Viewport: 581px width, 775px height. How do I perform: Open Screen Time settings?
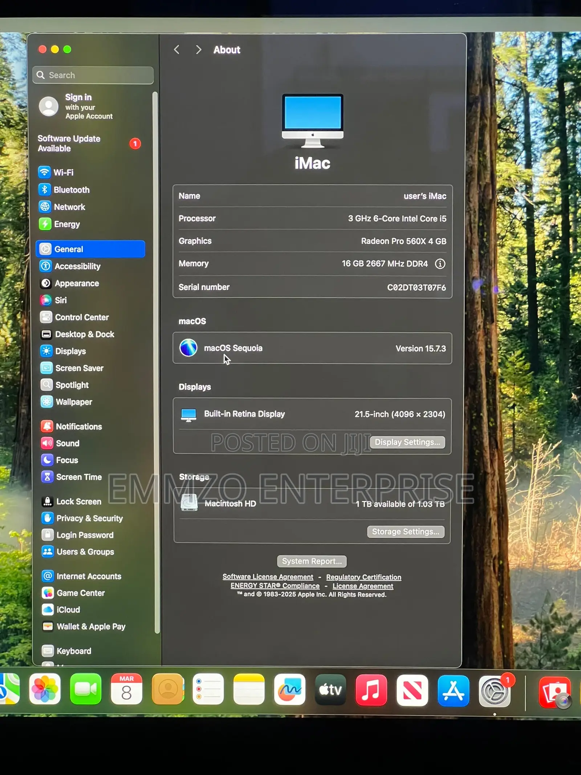(x=72, y=476)
